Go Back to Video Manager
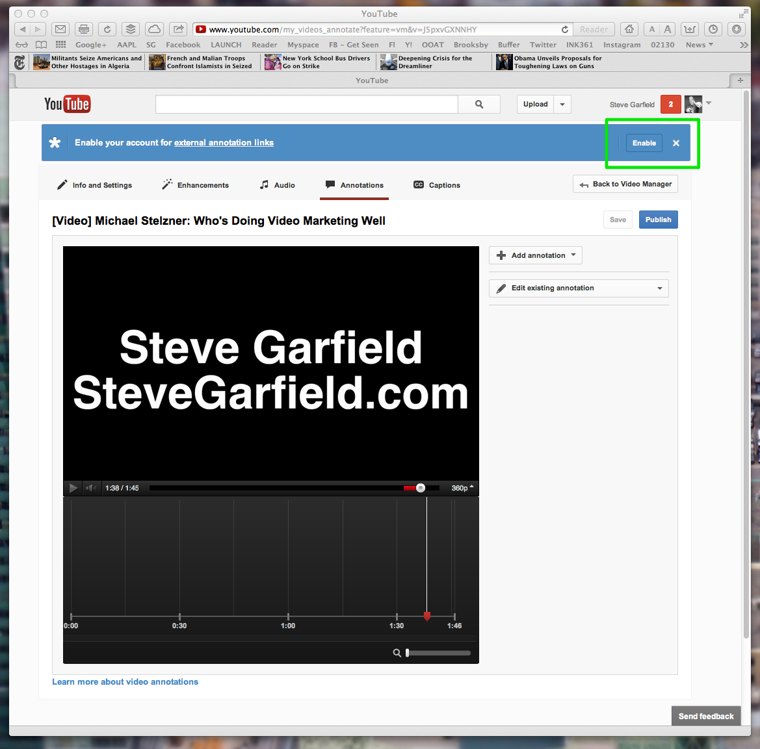760x749 pixels. [x=625, y=184]
